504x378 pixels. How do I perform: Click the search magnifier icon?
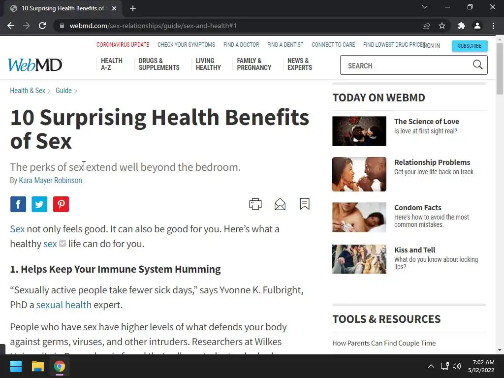tap(477, 65)
